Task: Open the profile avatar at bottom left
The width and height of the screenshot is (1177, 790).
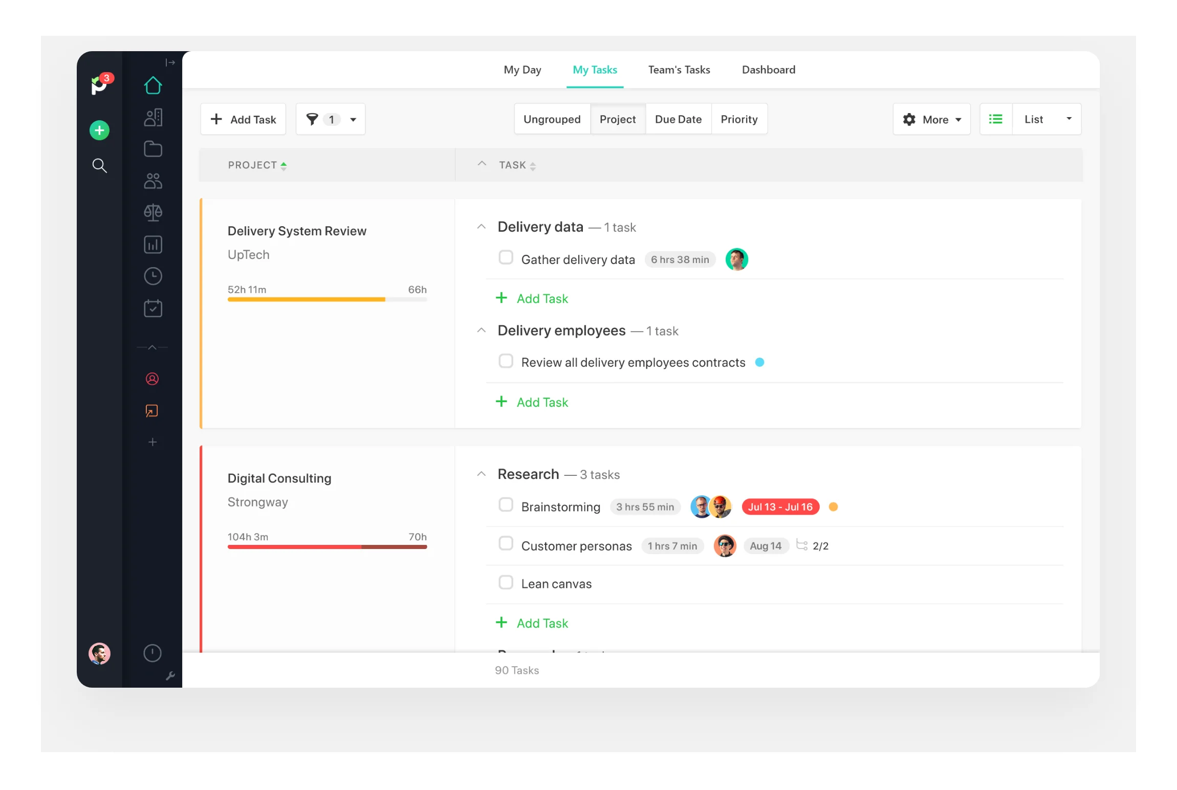Action: point(100,653)
